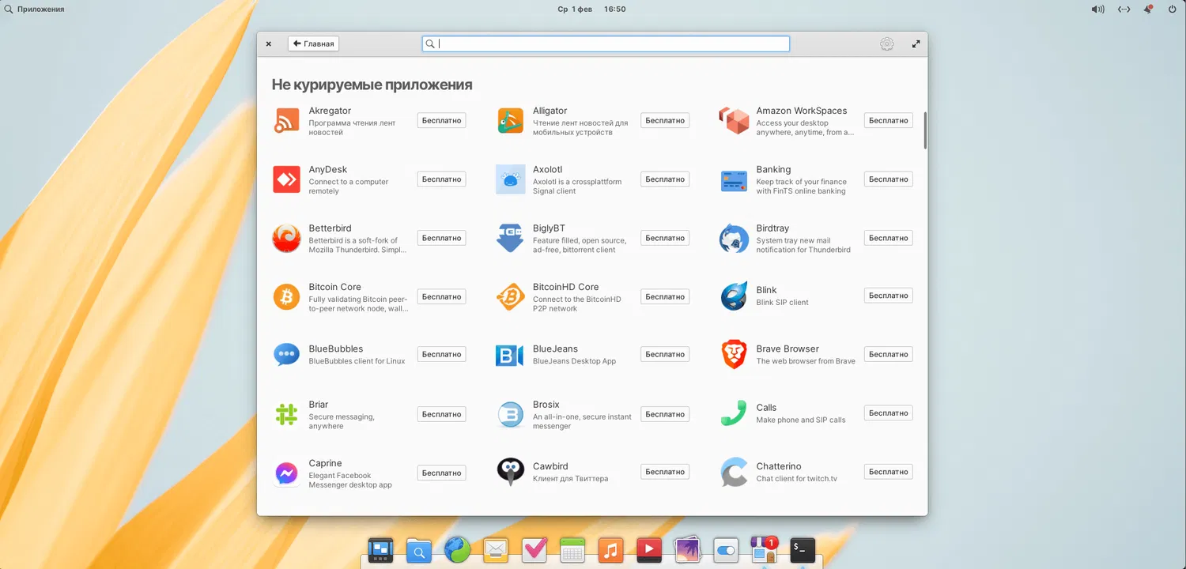Click the Bitcoin Core icon
This screenshot has width=1186, height=569.
click(286, 297)
